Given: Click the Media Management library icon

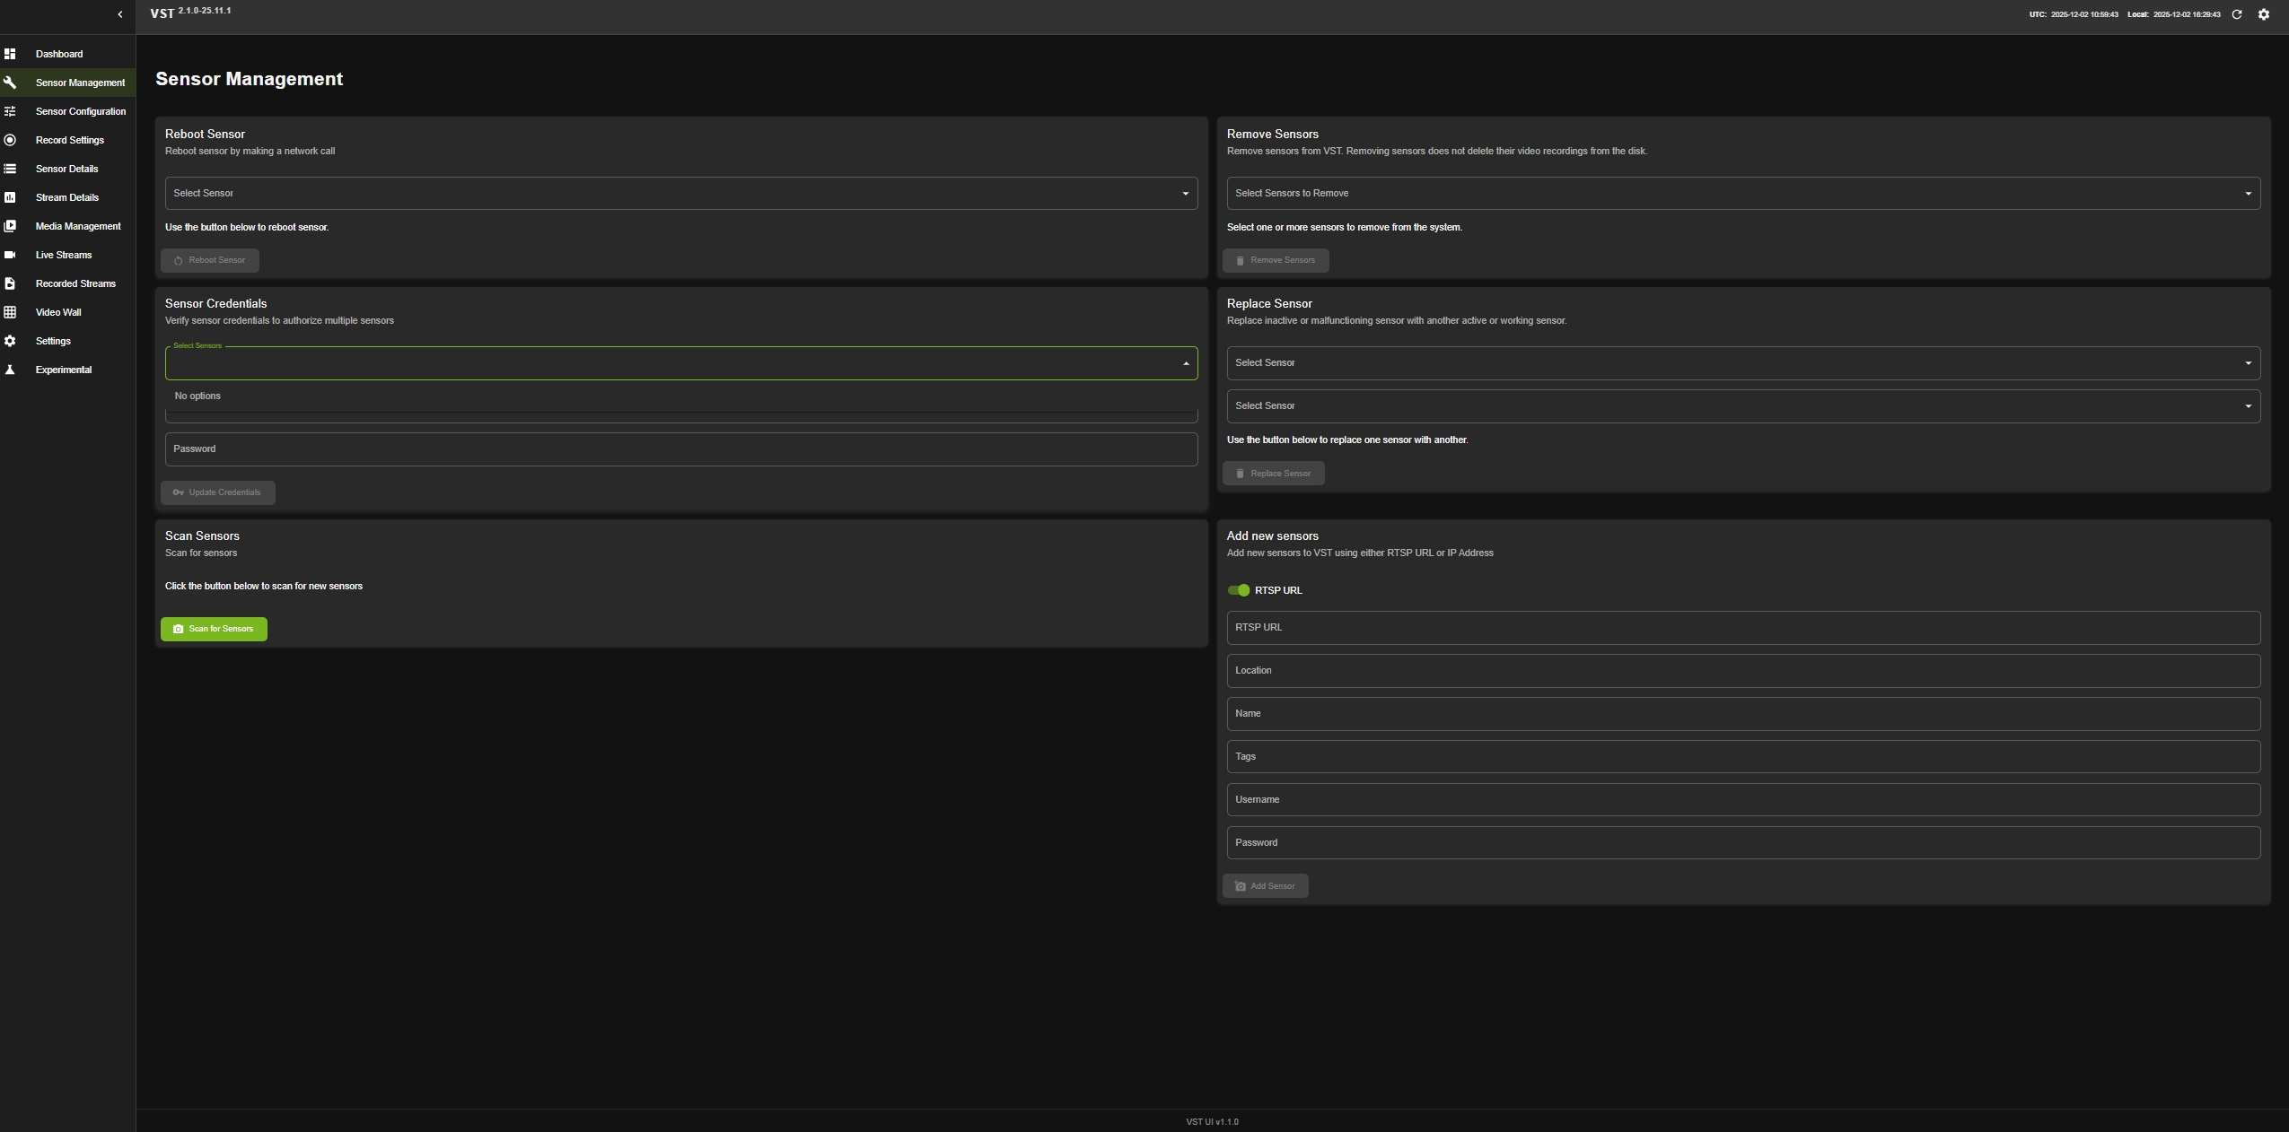Looking at the screenshot, I should coord(10,226).
